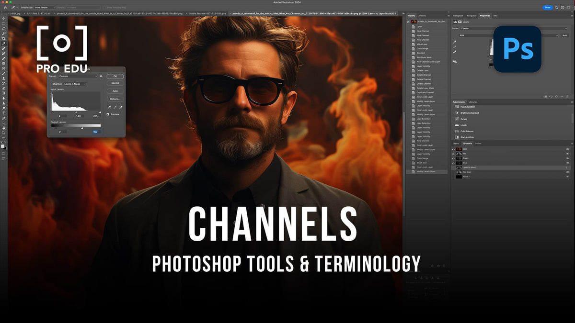Click Options... in the Levels dialog

tap(115, 99)
